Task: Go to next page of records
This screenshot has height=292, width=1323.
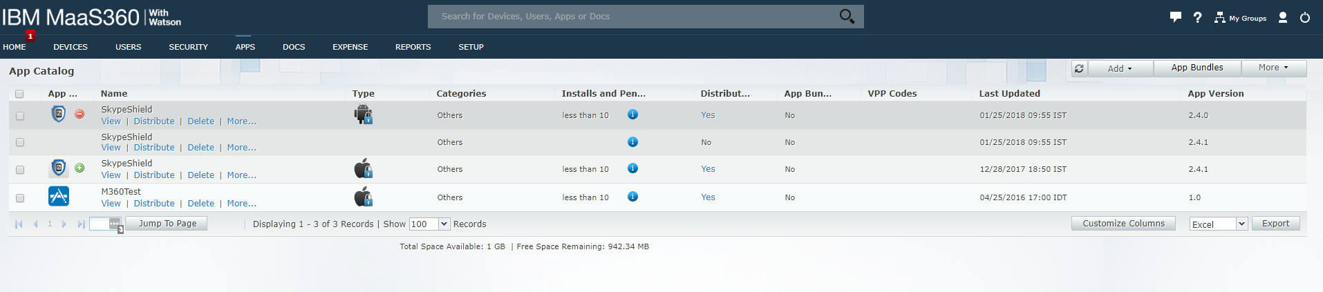Action: 64,224
